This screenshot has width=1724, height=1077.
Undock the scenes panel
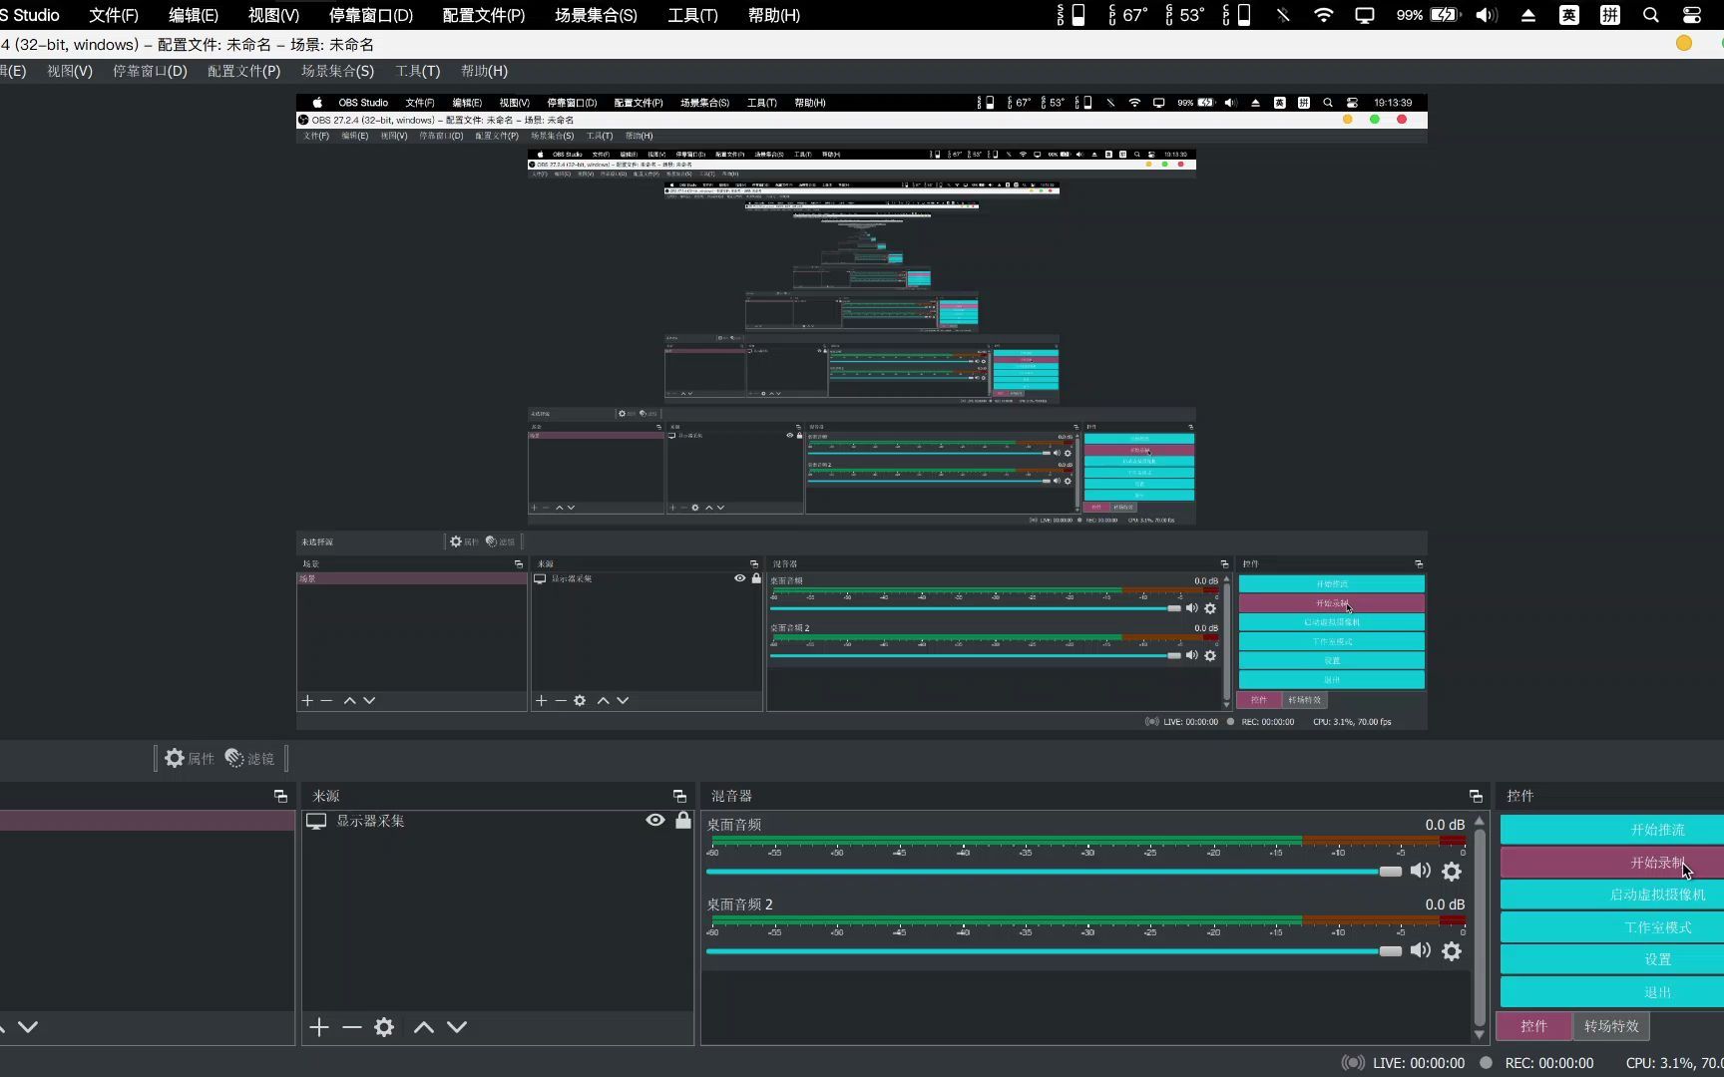coord(280,796)
